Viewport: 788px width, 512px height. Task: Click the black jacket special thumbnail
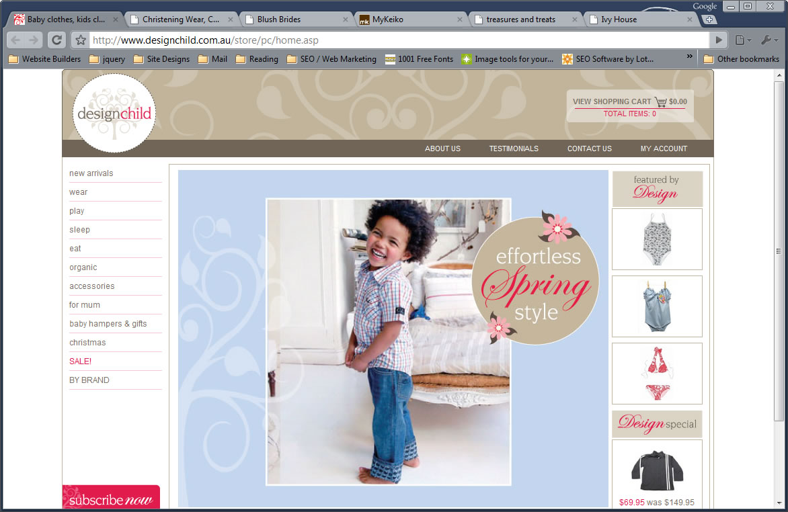657,472
